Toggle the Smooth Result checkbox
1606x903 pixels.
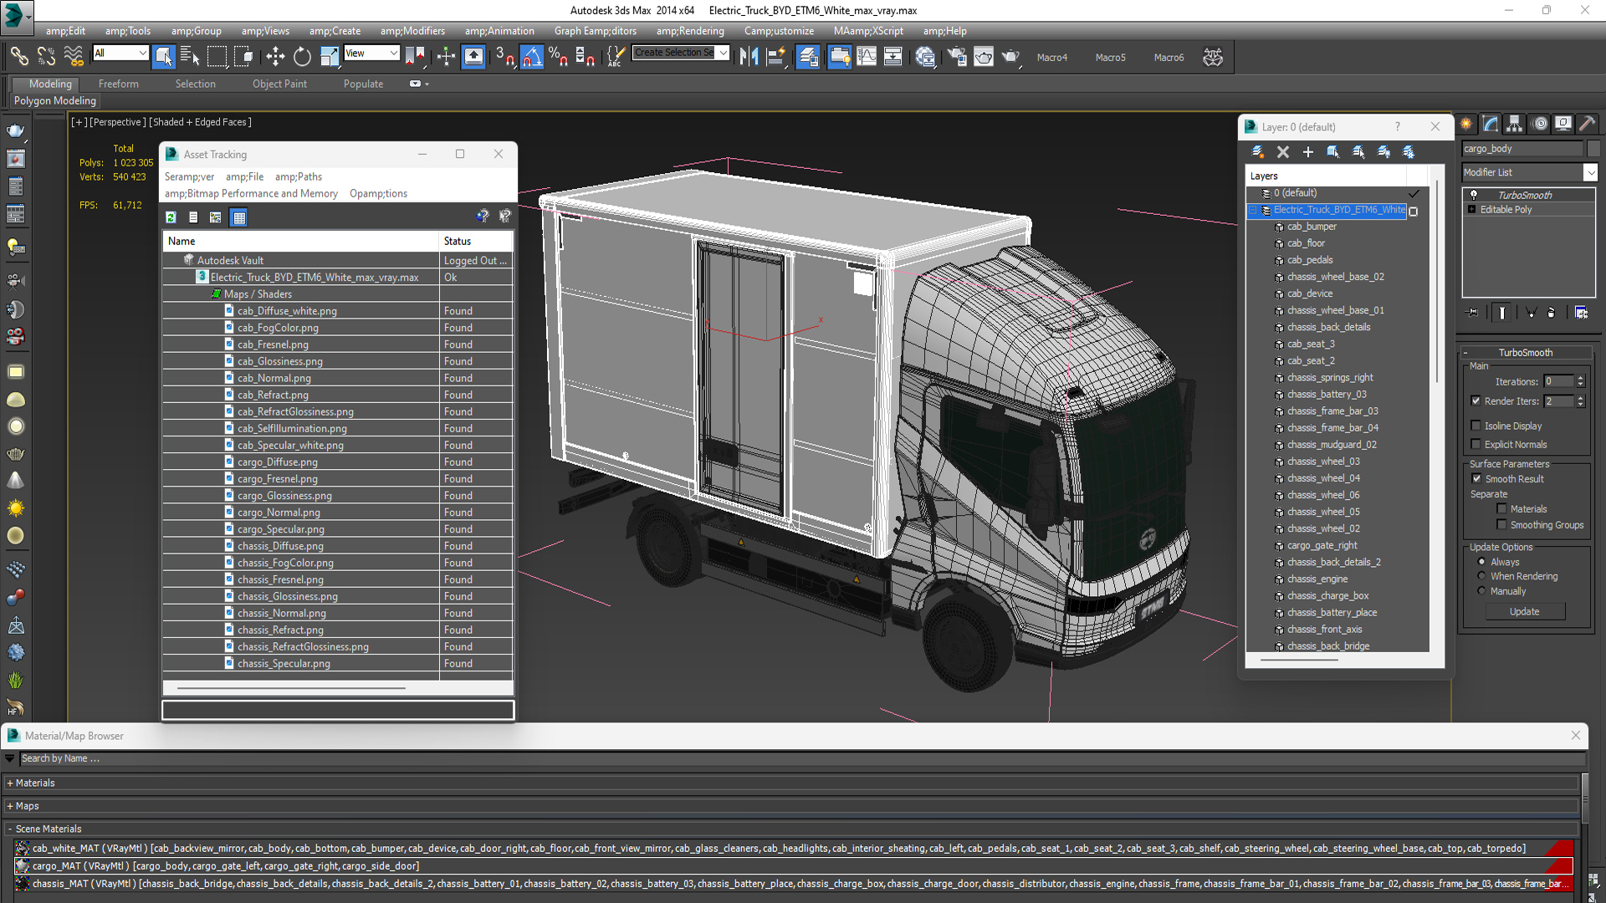pyautogui.click(x=1476, y=478)
